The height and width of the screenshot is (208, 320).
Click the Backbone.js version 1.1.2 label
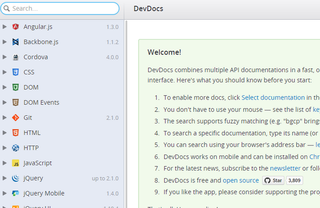click(x=112, y=42)
